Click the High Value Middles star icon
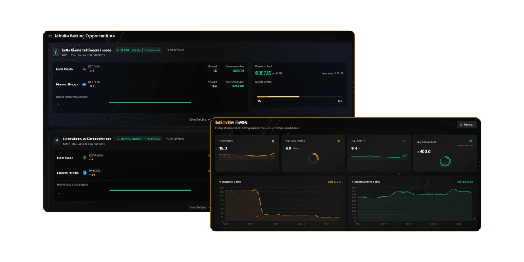524x262 pixels. coord(339,141)
